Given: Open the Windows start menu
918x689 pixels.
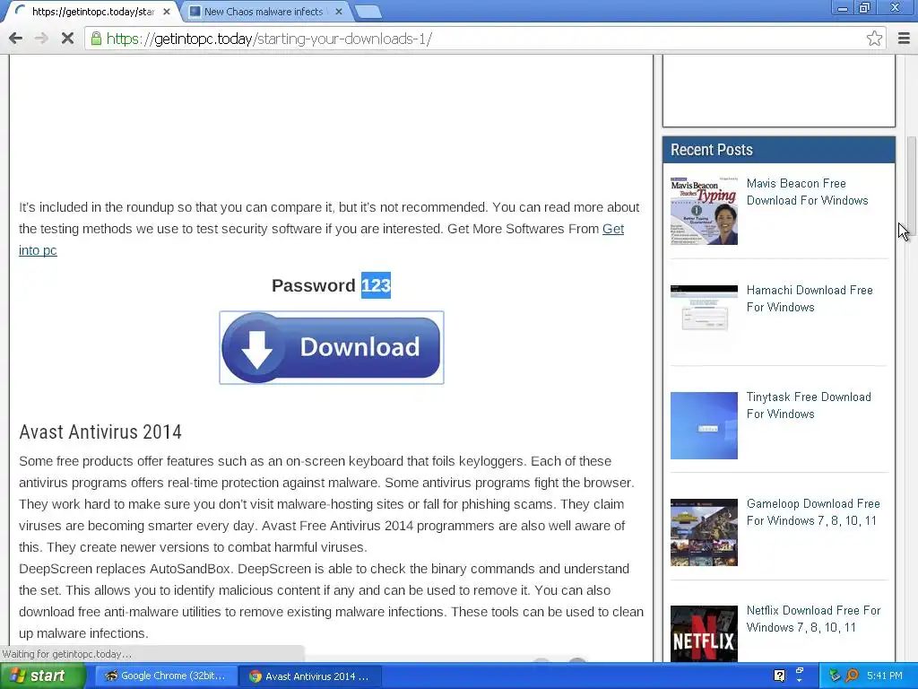Looking at the screenshot, I should (42, 676).
